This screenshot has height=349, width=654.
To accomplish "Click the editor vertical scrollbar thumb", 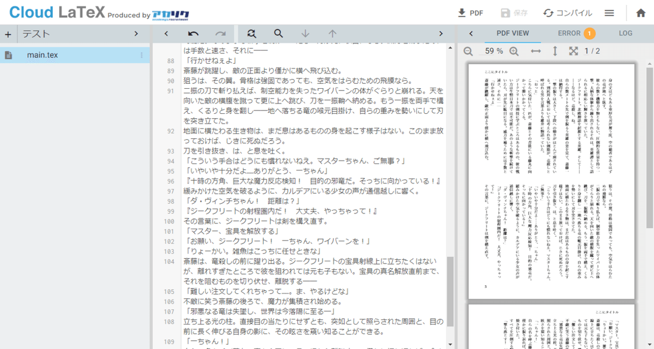I will pos(450,291).
